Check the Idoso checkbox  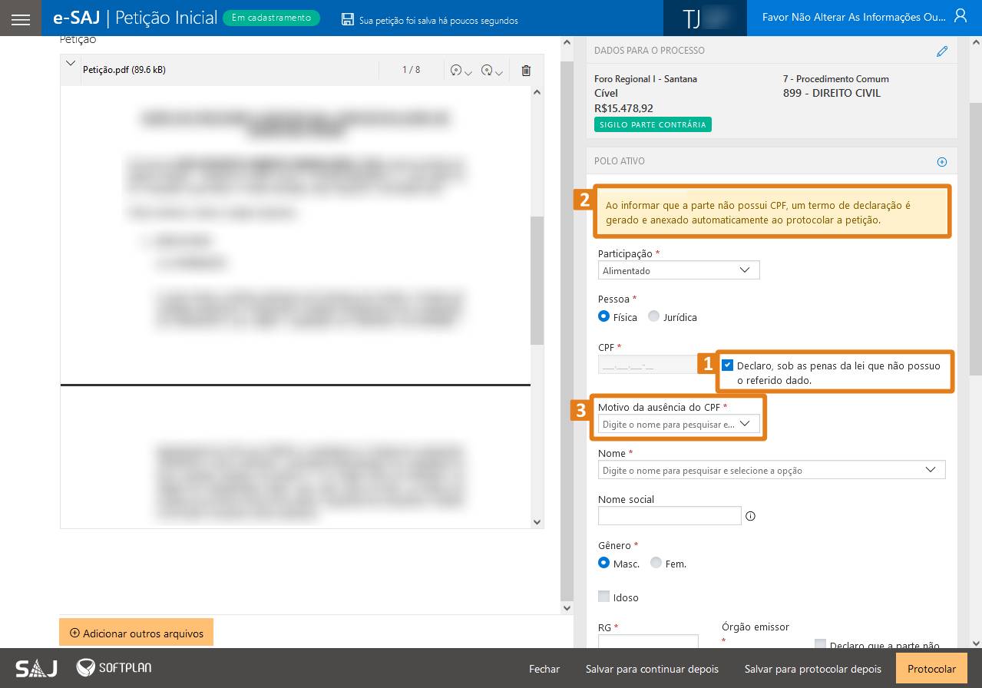pyautogui.click(x=604, y=597)
